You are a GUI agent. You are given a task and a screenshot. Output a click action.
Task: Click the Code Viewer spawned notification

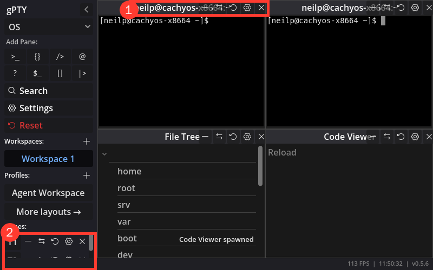coord(216,239)
